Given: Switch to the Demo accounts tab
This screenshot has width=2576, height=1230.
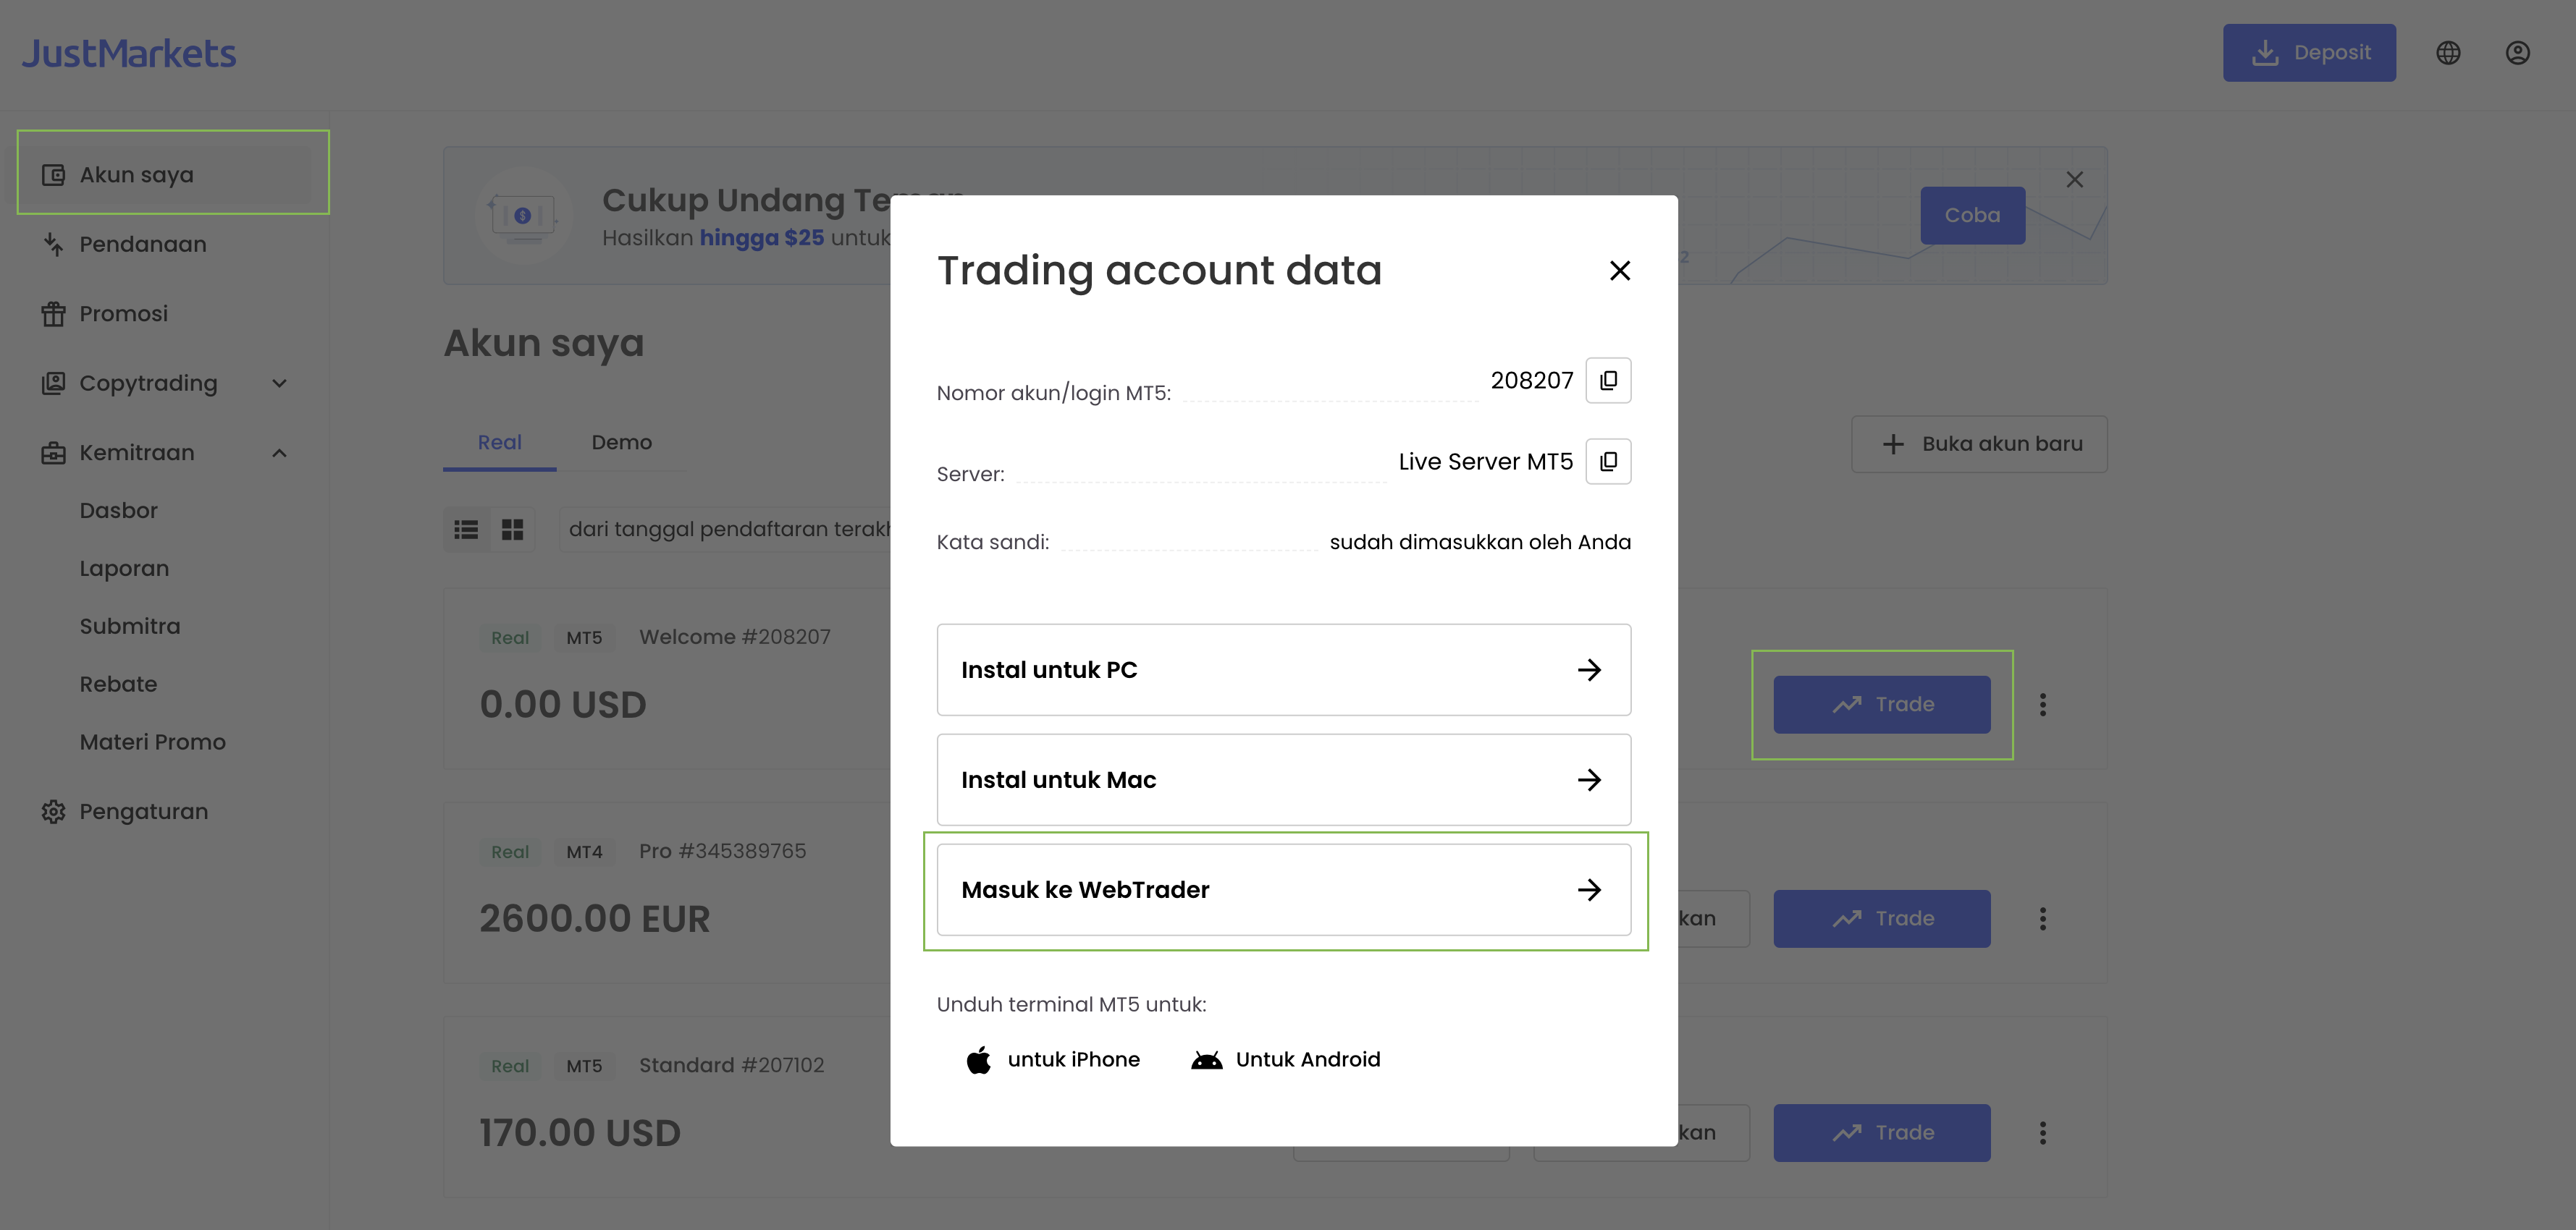Looking at the screenshot, I should [x=621, y=443].
